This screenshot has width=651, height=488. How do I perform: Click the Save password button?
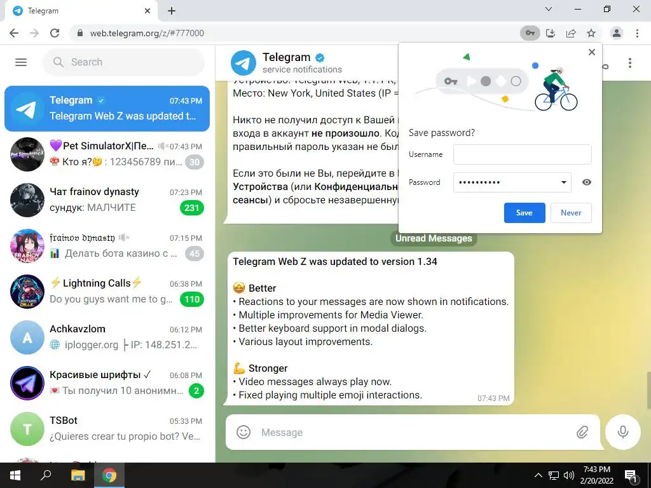pyautogui.click(x=524, y=213)
